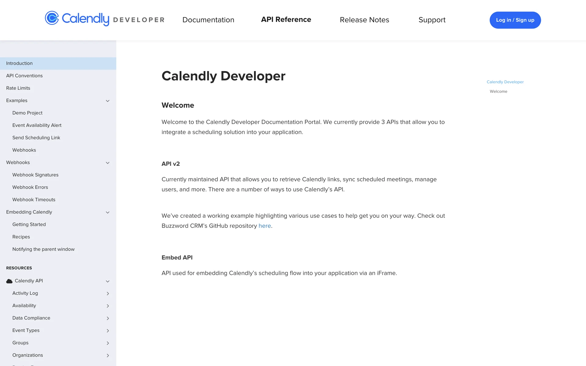586x366 pixels.
Task: Expand the Availability arrow
Action: point(108,306)
